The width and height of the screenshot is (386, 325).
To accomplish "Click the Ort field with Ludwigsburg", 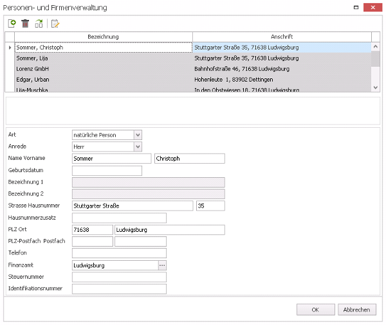I will 170,230.
